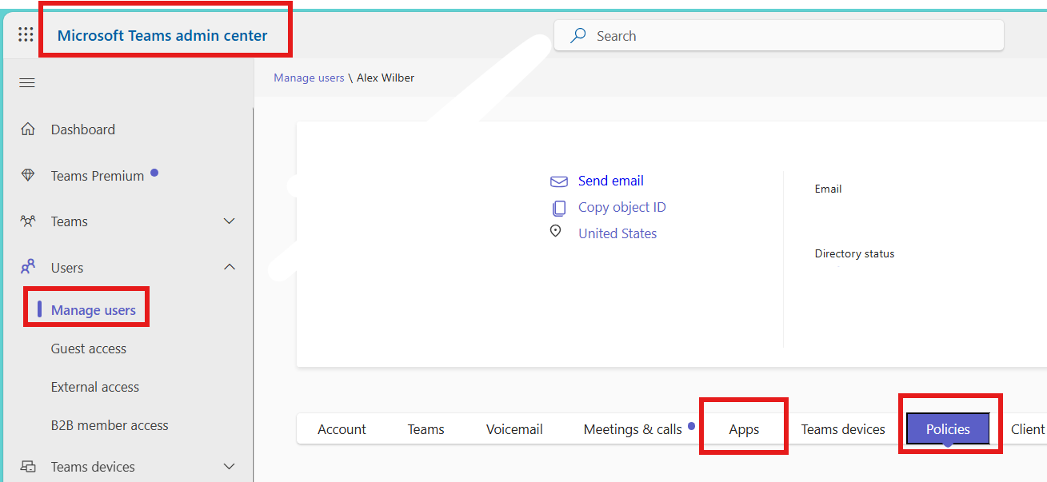This screenshot has width=1047, height=482.
Task: Collapse the navigation hamburger menu
Action: pos(27,83)
